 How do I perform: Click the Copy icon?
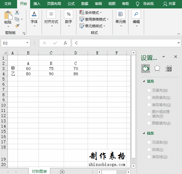tap(17, 19)
